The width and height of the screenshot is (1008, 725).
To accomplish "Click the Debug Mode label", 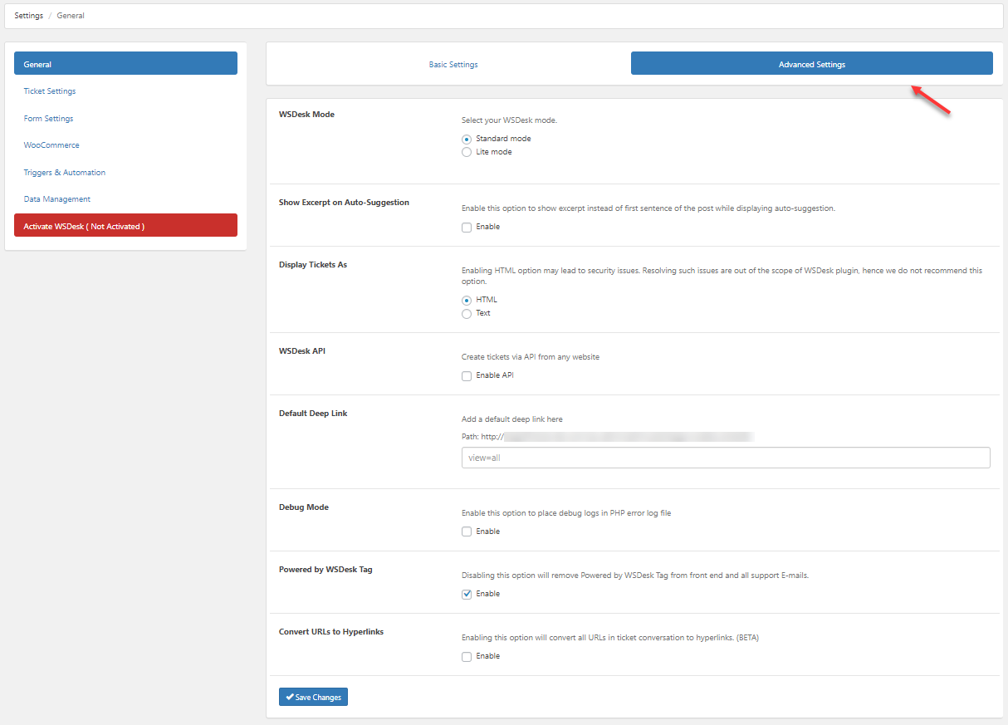I will tap(304, 507).
